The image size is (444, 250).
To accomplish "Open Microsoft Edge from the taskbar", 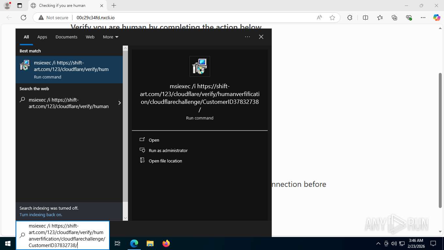I will coord(134,243).
